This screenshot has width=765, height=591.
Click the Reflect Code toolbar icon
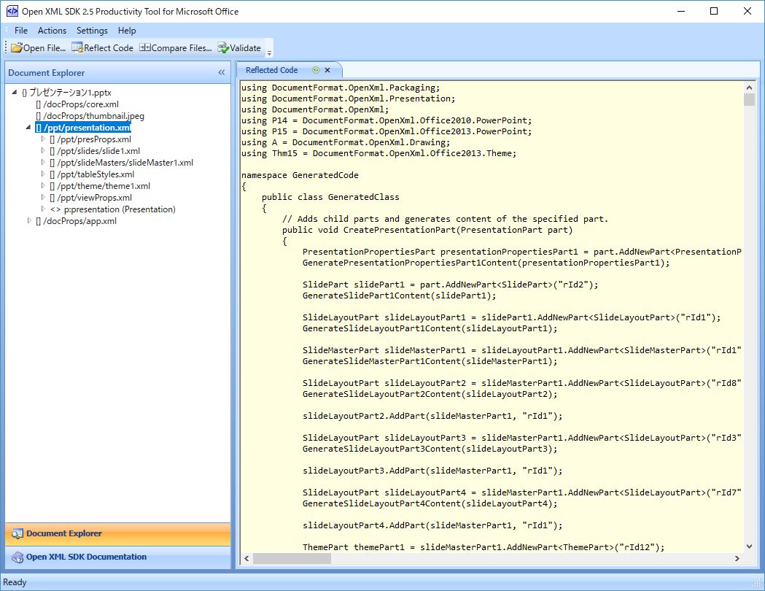click(77, 47)
